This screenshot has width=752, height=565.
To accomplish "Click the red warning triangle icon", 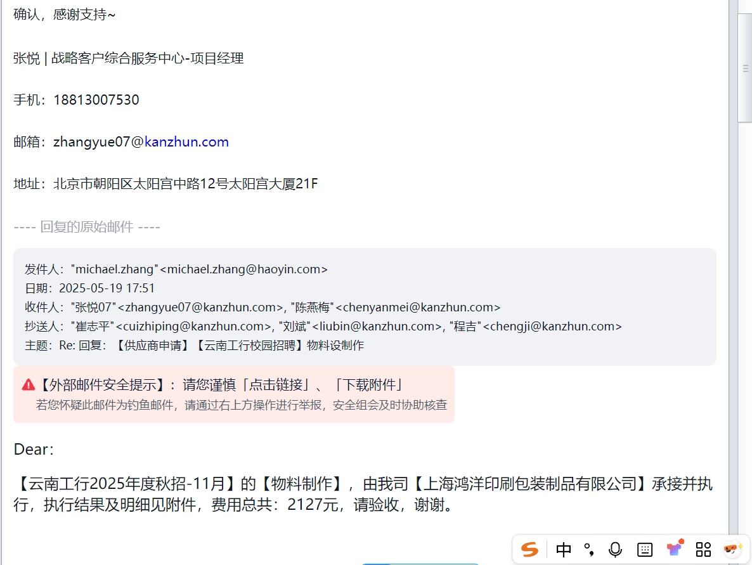I will [29, 385].
